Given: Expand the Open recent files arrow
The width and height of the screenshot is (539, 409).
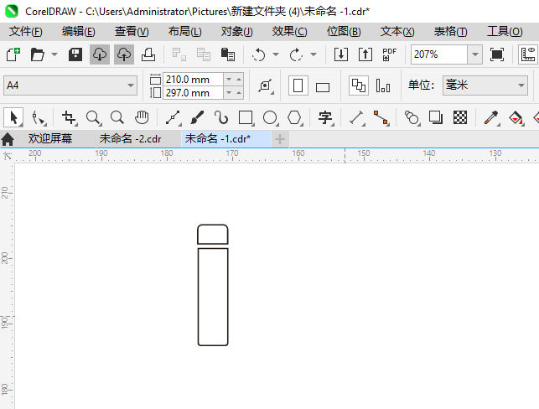Looking at the screenshot, I should 54,54.
